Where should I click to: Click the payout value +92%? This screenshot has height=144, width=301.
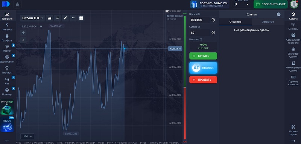click(x=203, y=44)
